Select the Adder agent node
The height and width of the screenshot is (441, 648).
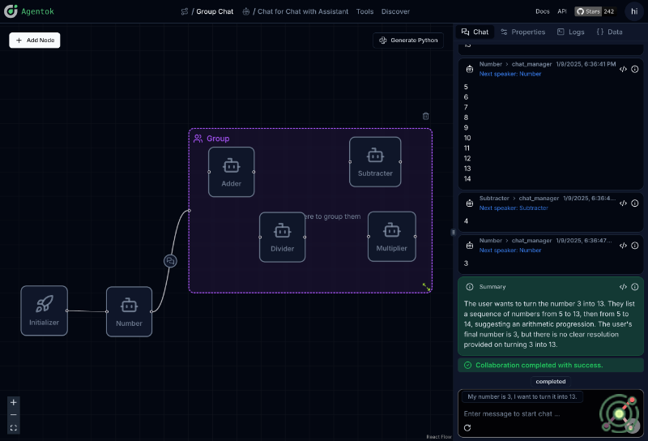232,172
